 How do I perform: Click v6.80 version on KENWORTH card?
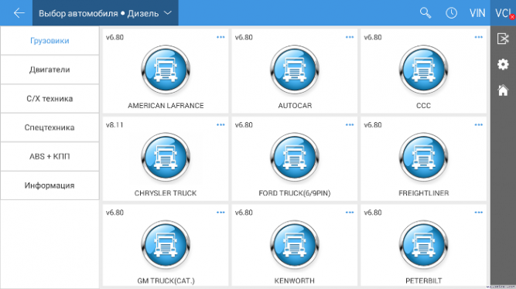pyautogui.click(x=244, y=212)
